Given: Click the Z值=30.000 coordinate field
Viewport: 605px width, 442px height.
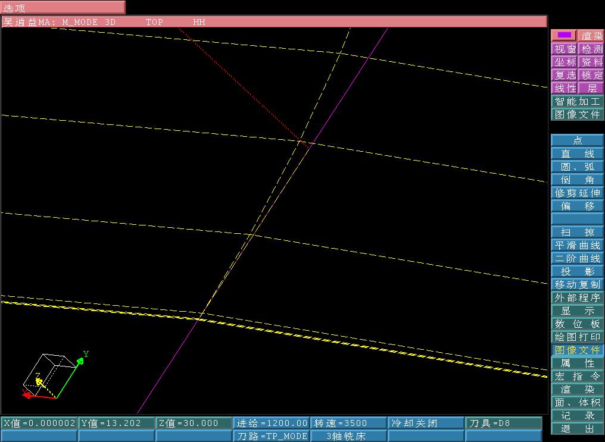Looking at the screenshot, I should point(194,423).
